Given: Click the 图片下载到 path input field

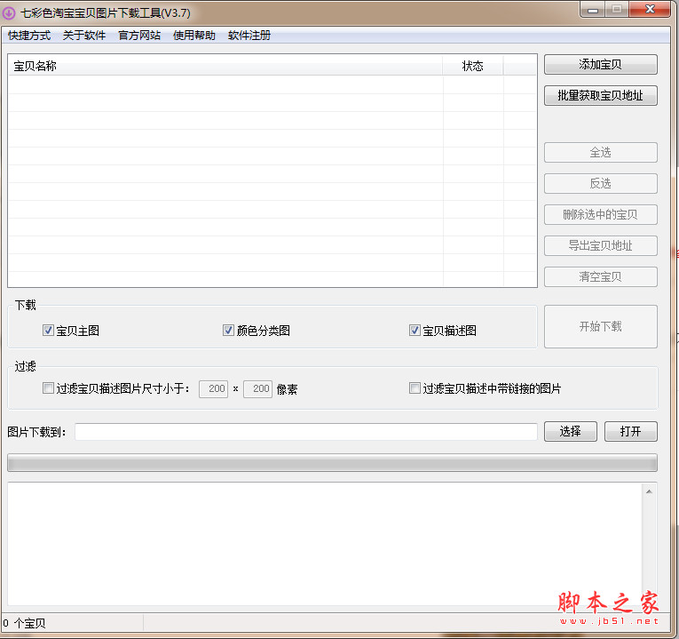Looking at the screenshot, I should point(306,432).
